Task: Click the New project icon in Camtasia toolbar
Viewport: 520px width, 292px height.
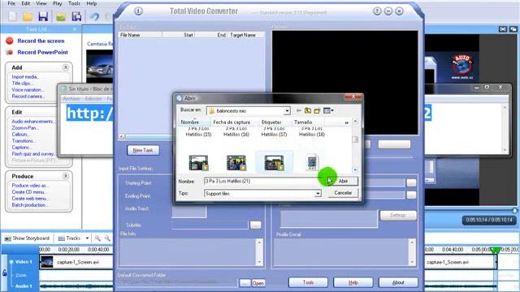Action: 13,16
